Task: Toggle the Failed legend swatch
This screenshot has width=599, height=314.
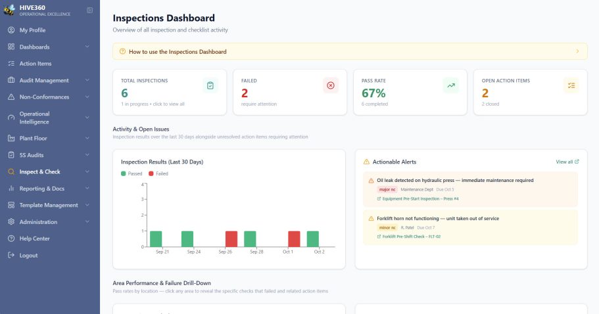Action: (151, 173)
